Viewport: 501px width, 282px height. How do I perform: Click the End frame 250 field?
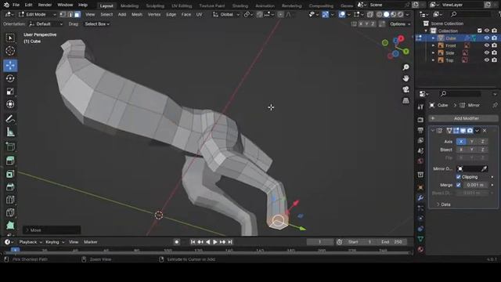(392, 242)
